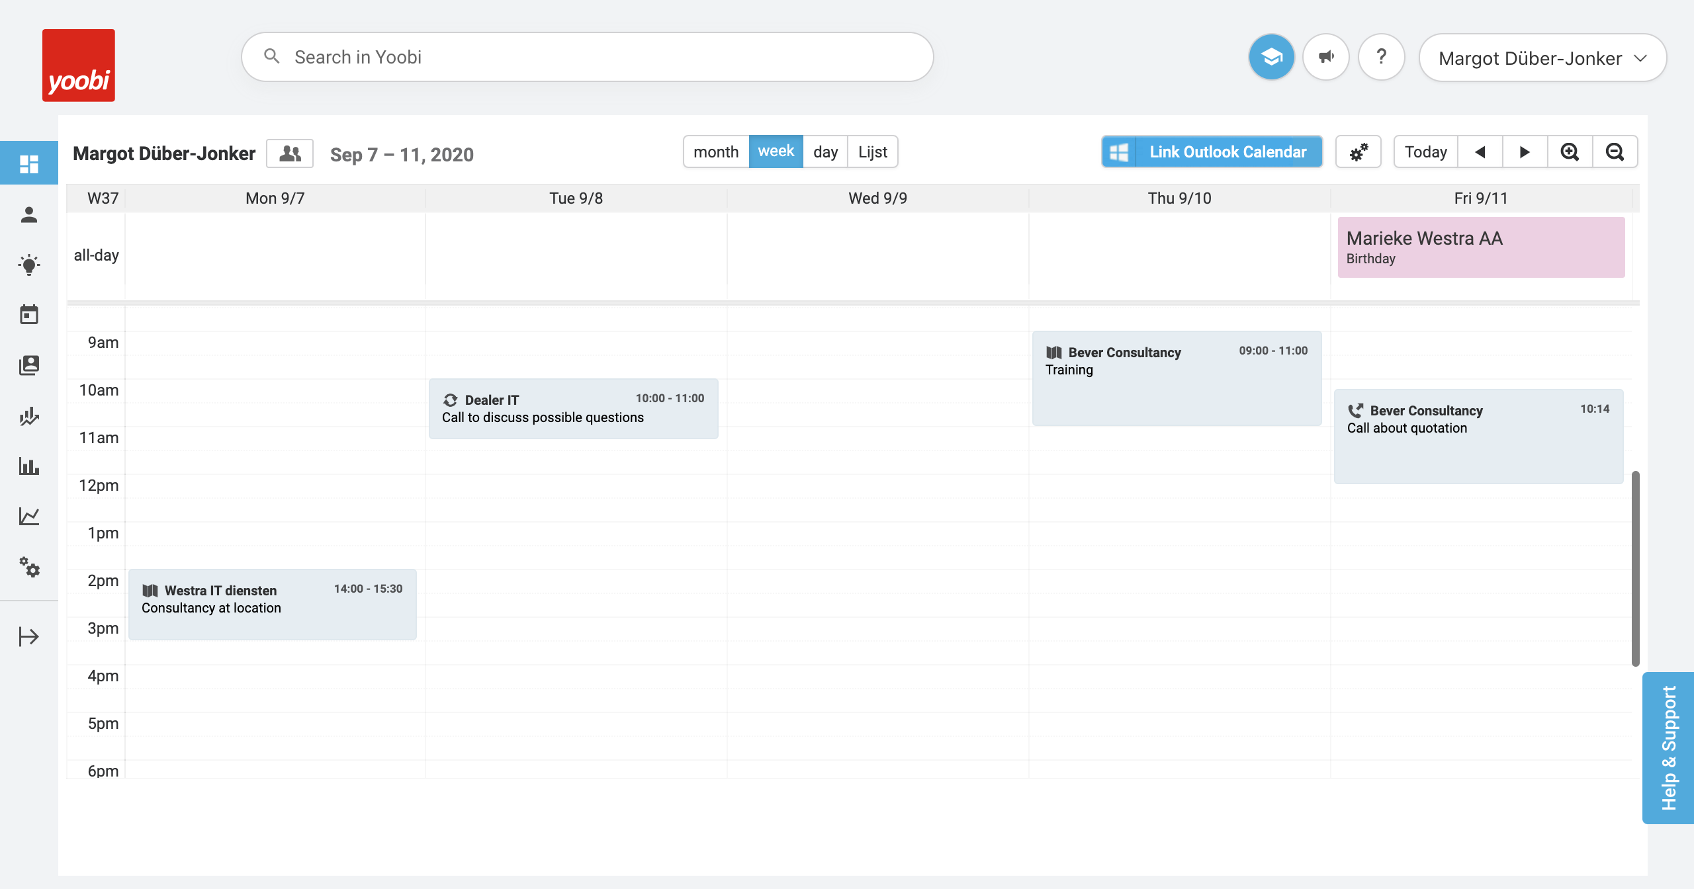Open Margot Düber-Jonker user dropdown

click(x=1542, y=58)
